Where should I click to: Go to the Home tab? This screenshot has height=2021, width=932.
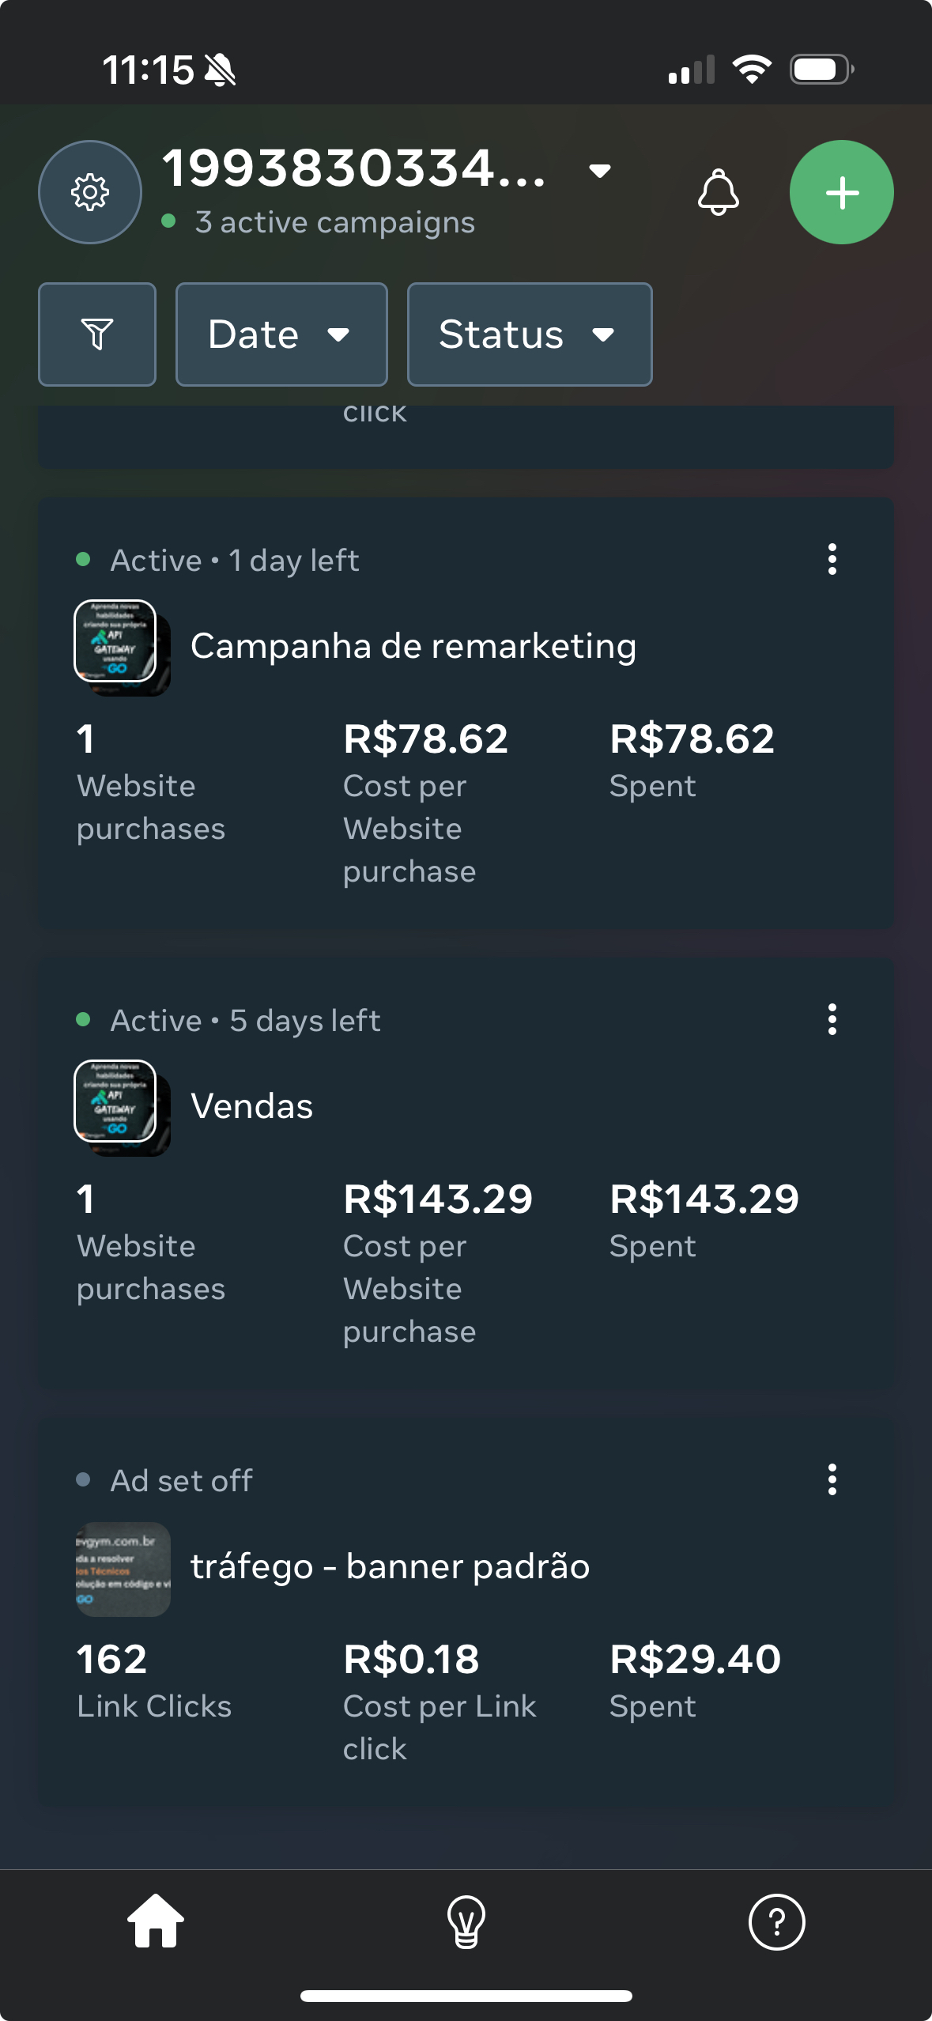coord(156,1921)
